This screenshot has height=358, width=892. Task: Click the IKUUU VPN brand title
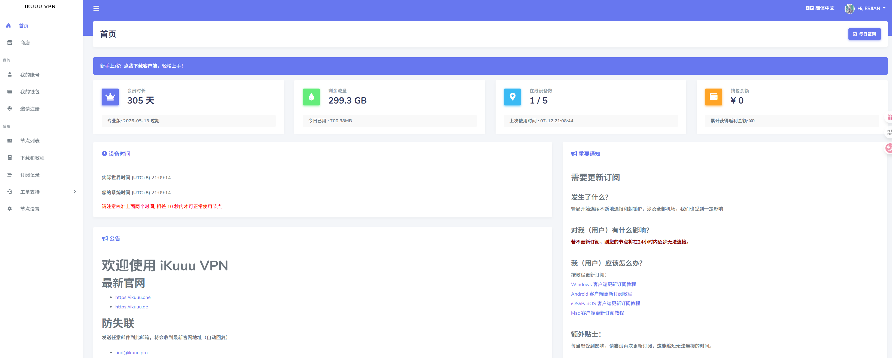(40, 7)
